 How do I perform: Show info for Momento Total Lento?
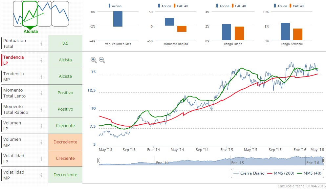click(x=41, y=93)
